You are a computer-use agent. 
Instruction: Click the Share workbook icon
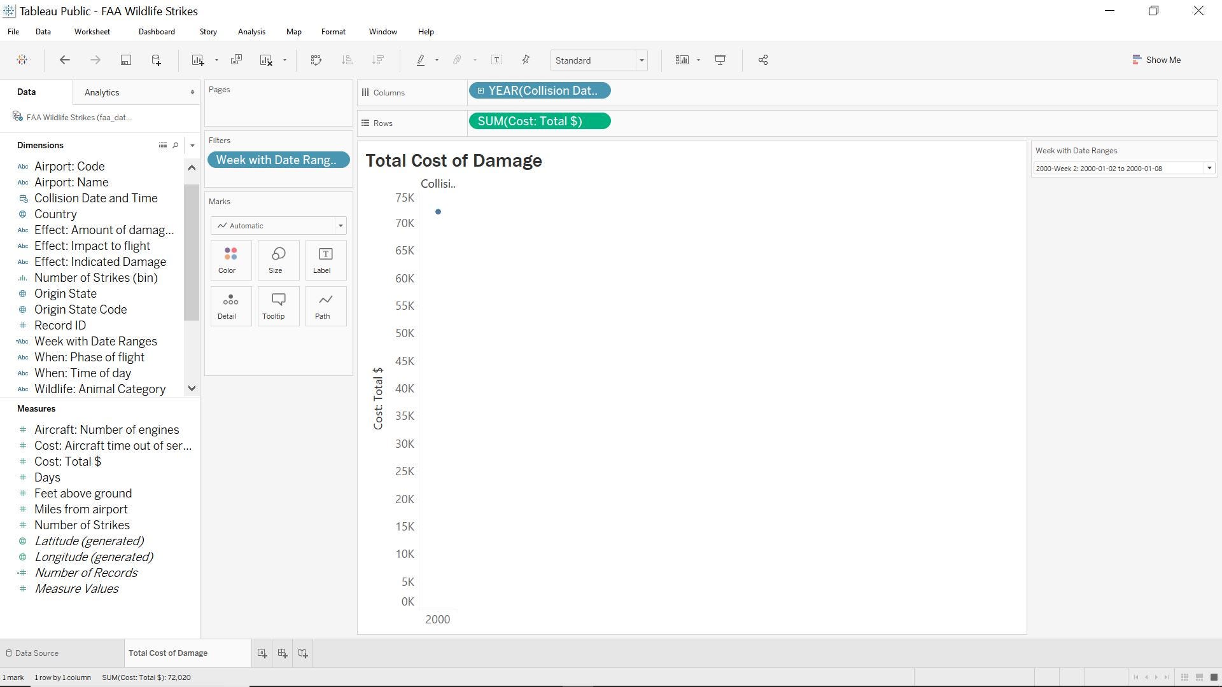coord(763,60)
